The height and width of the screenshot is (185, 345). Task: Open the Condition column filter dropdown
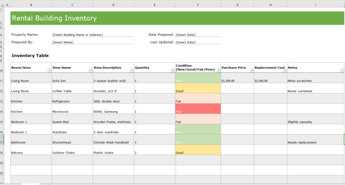coord(219,70)
